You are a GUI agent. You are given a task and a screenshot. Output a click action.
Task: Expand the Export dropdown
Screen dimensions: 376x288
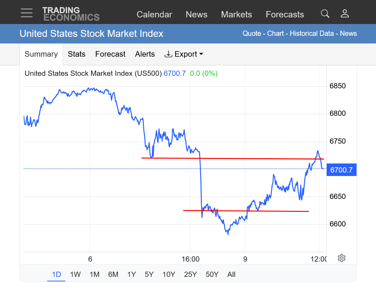pyautogui.click(x=183, y=54)
